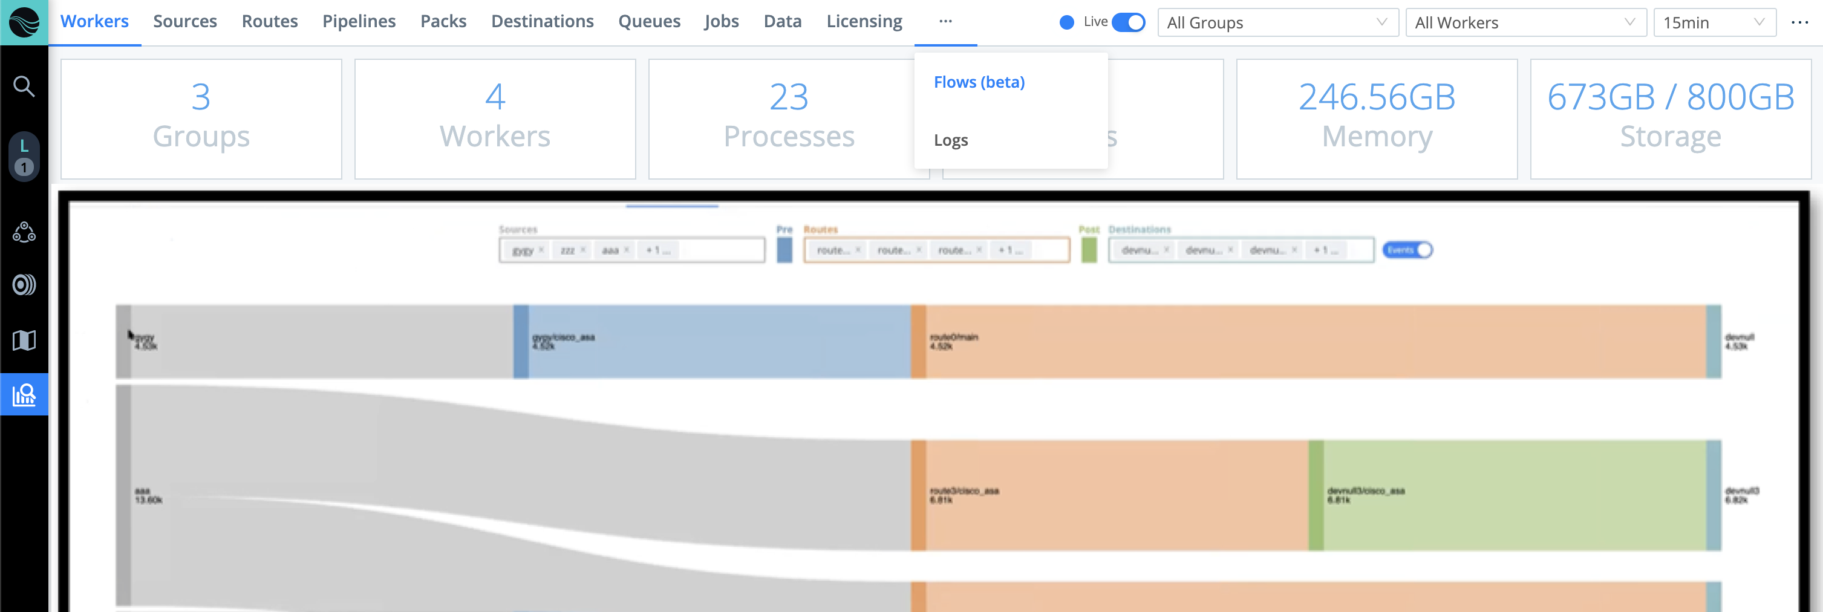This screenshot has width=1823, height=612.
Task: Choose Logs from the dropdown menu
Action: pyautogui.click(x=950, y=140)
